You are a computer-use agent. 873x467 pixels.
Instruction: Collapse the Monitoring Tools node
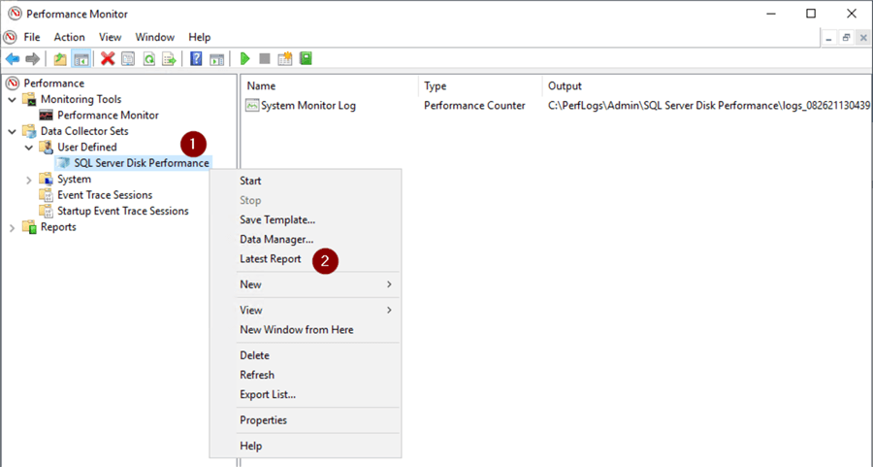[13, 99]
